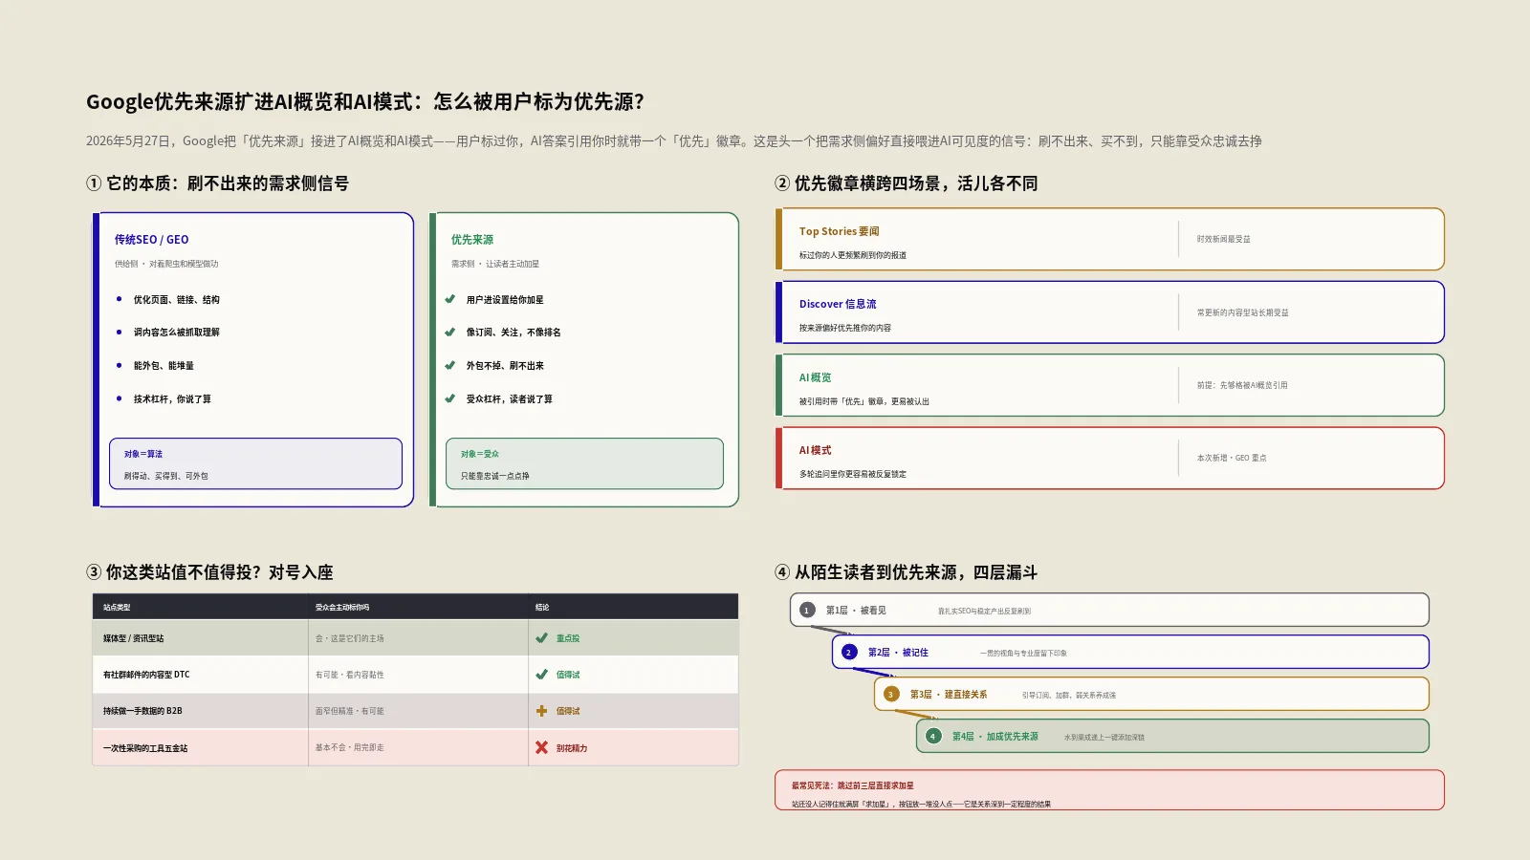Click the 别花精力 conclusion label
Image resolution: width=1530 pixels, height=860 pixels.
click(x=572, y=748)
